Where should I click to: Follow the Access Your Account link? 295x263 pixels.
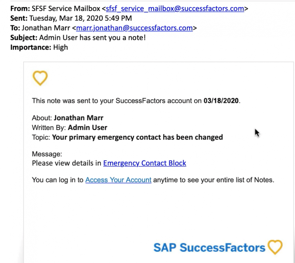pos(118,180)
